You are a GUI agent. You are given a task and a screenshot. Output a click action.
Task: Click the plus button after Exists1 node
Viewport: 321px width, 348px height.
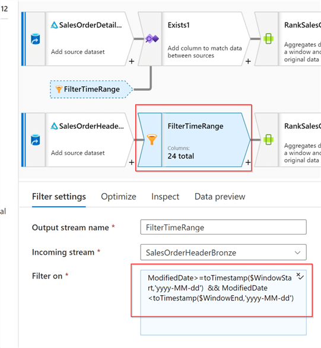[248, 61]
